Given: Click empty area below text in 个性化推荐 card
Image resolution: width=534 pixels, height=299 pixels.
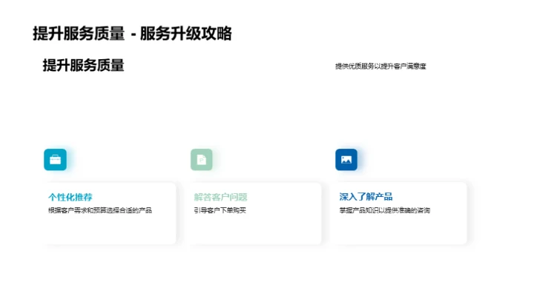Looking at the screenshot, I should pos(111,229).
